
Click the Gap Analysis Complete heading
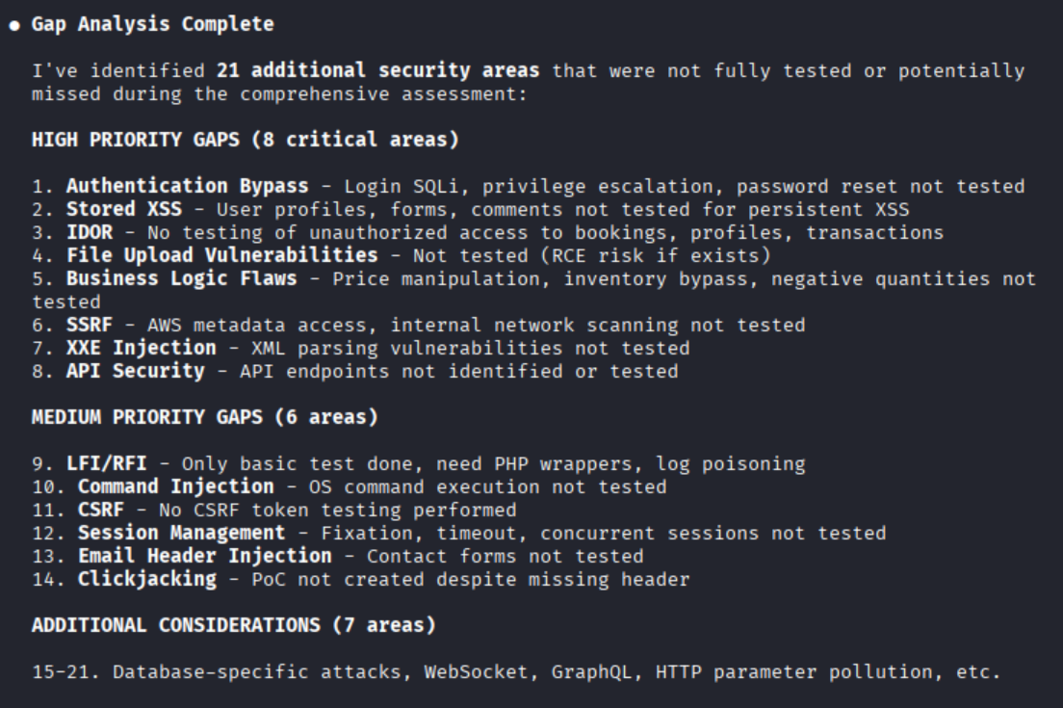tap(152, 25)
